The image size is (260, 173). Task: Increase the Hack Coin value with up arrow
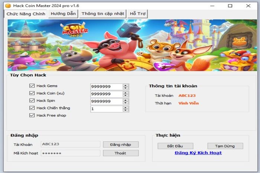click(126, 93)
